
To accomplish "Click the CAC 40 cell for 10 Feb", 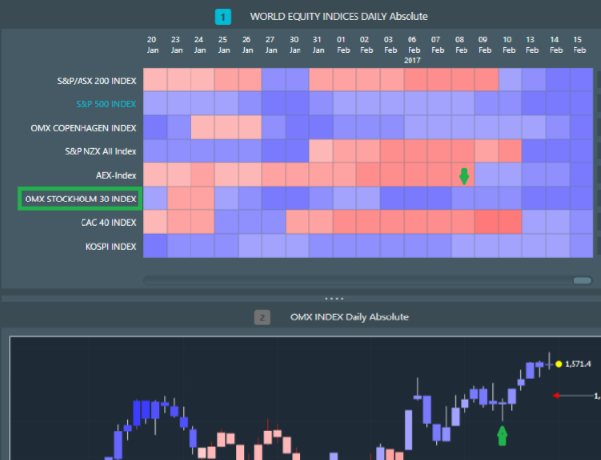I will 511,222.
